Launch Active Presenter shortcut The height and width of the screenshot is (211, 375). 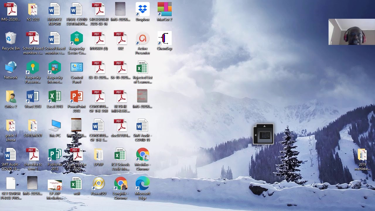click(x=143, y=43)
